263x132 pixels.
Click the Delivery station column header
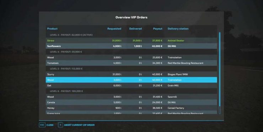(178, 29)
